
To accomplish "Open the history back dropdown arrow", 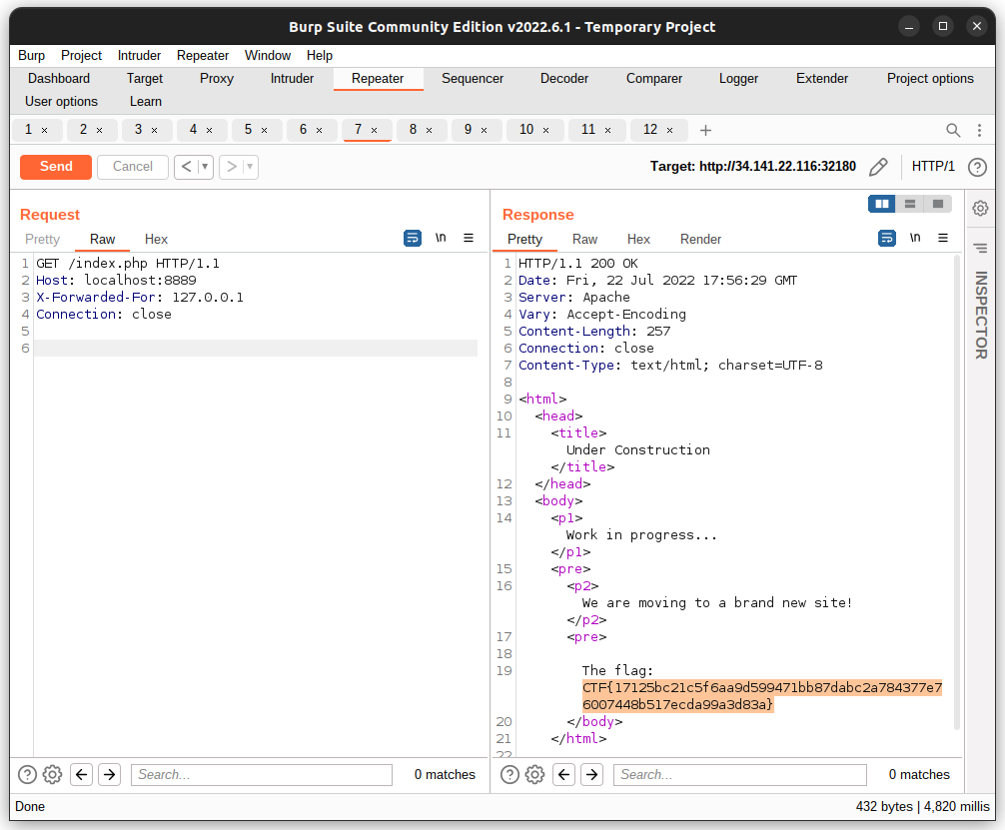I will pos(206,167).
